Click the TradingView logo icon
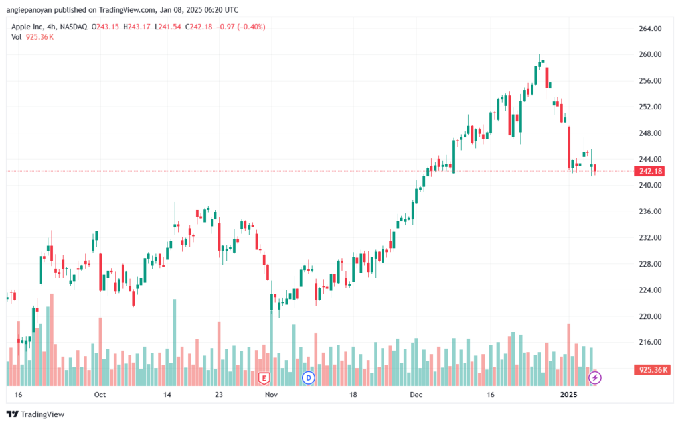 (x=13, y=414)
